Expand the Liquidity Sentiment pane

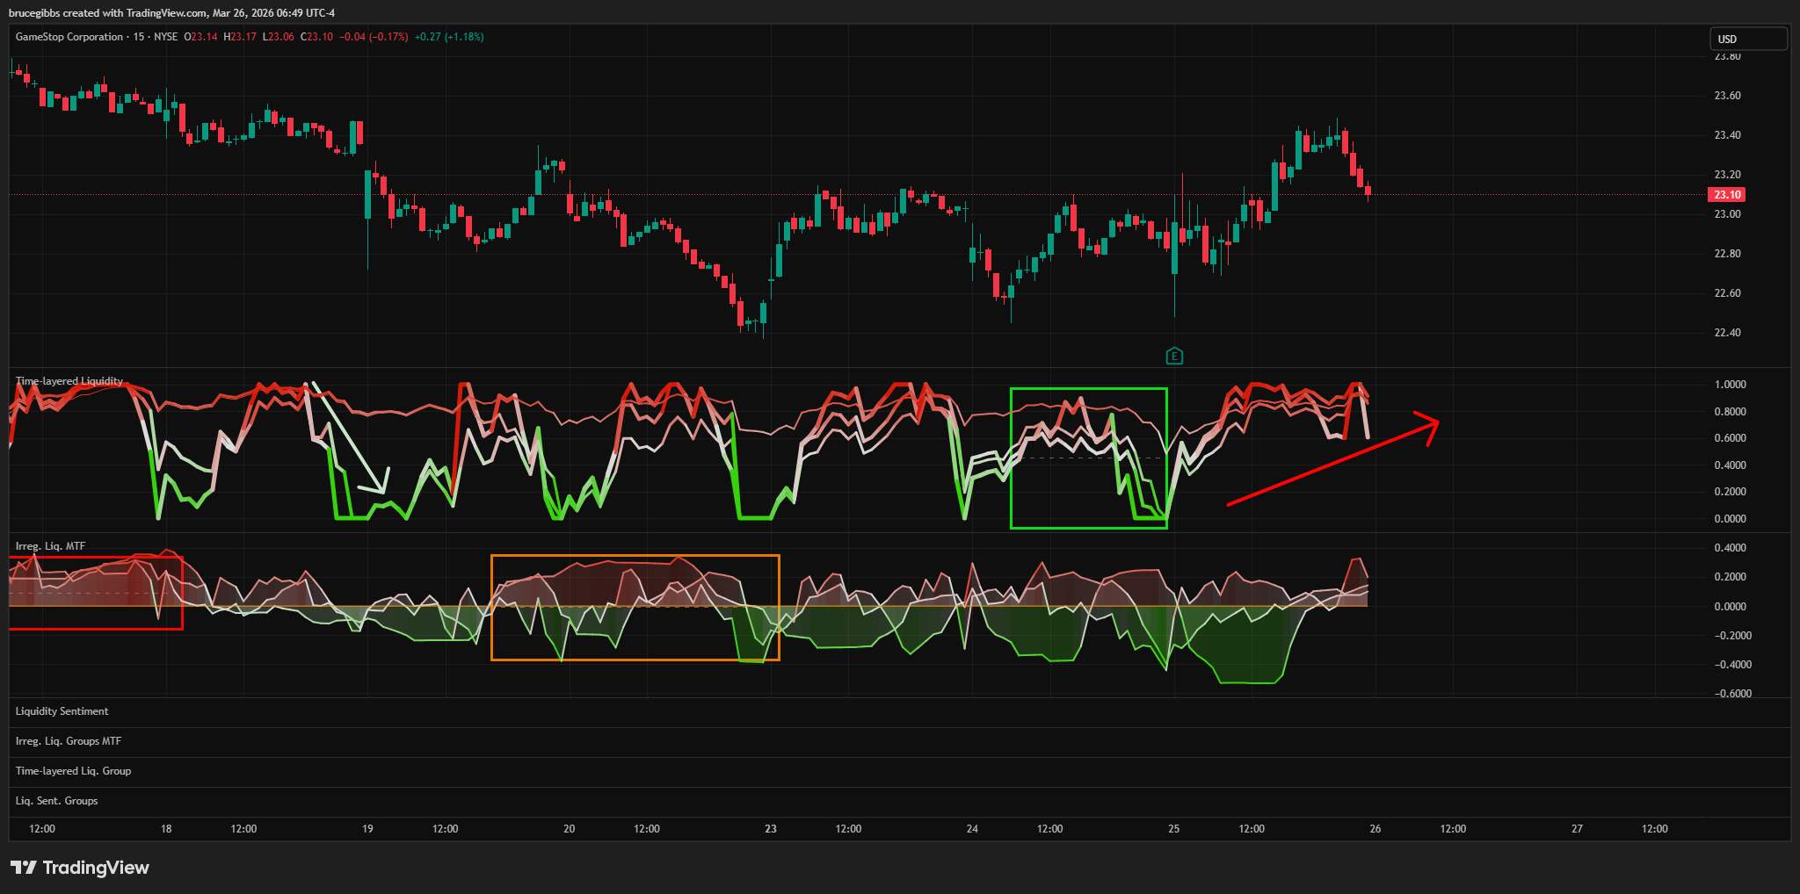pos(62,711)
